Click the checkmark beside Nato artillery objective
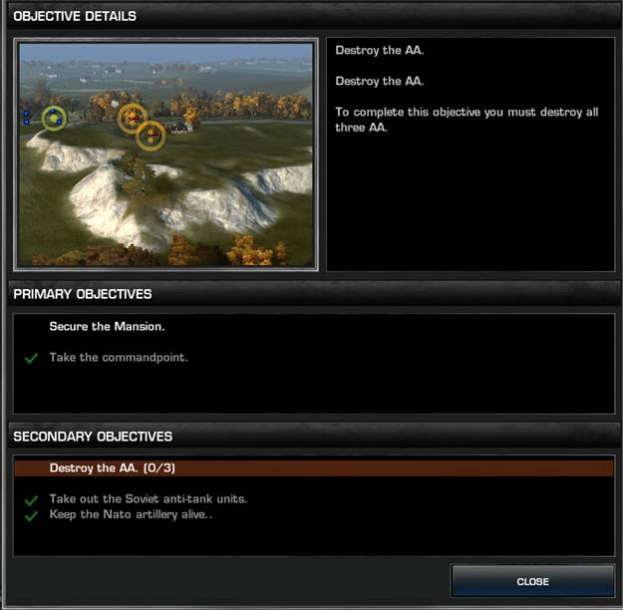This screenshot has height=610, width=623. 31,516
